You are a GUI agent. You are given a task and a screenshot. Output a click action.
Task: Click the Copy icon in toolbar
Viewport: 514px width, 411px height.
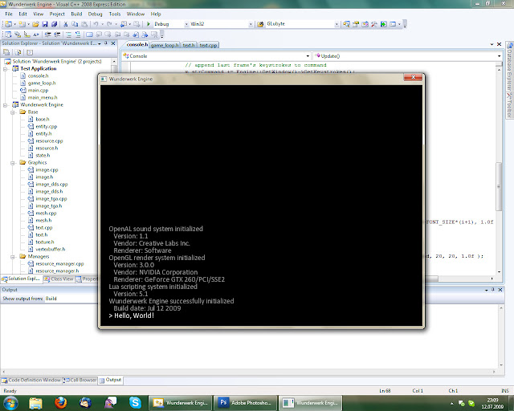(75, 24)
